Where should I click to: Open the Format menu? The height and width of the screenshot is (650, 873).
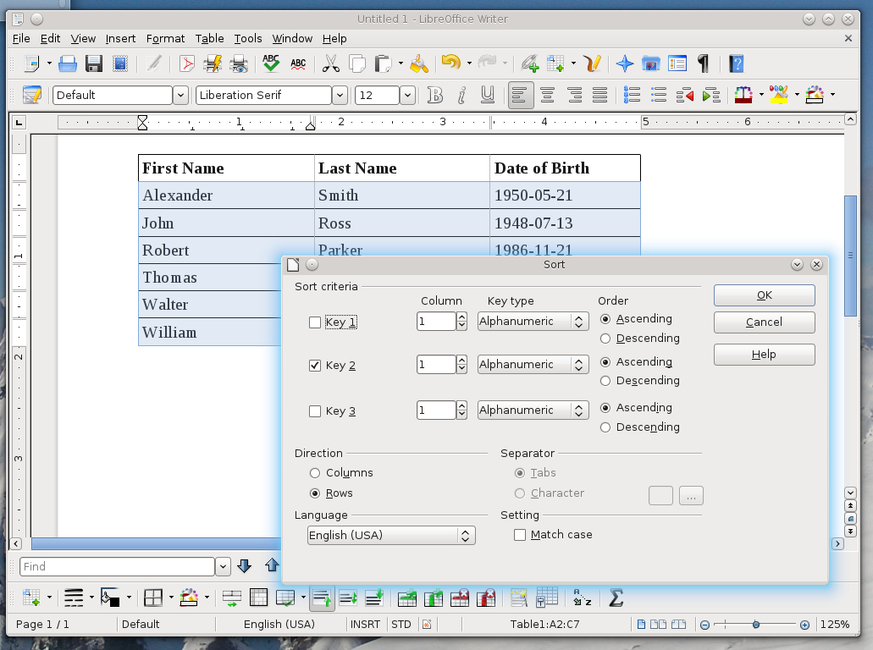tap(165, 38)
